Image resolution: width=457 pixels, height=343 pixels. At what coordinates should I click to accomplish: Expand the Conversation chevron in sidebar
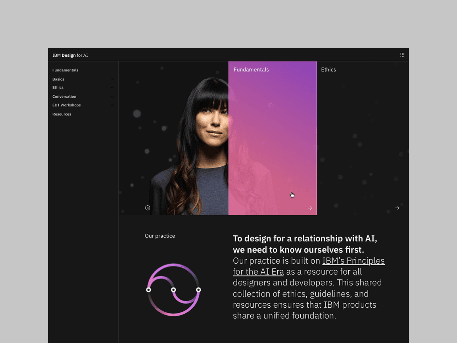coord(112,97)
